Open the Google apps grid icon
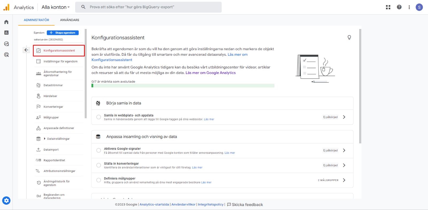The height and width of the screenshot is (210, 428). pos(388,7)
